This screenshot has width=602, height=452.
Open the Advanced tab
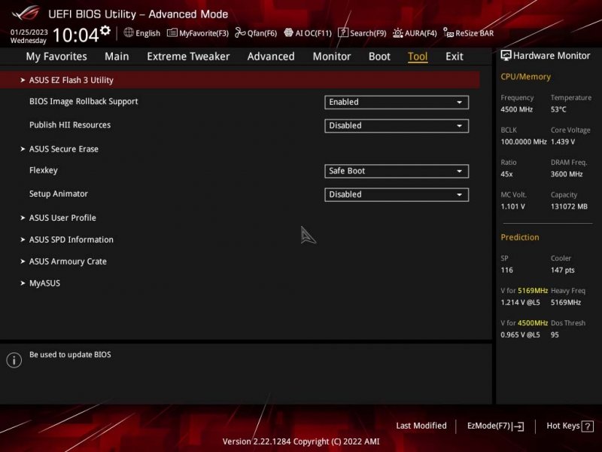271,56
